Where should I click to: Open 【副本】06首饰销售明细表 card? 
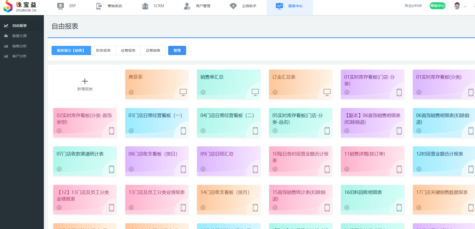[372, 123]
